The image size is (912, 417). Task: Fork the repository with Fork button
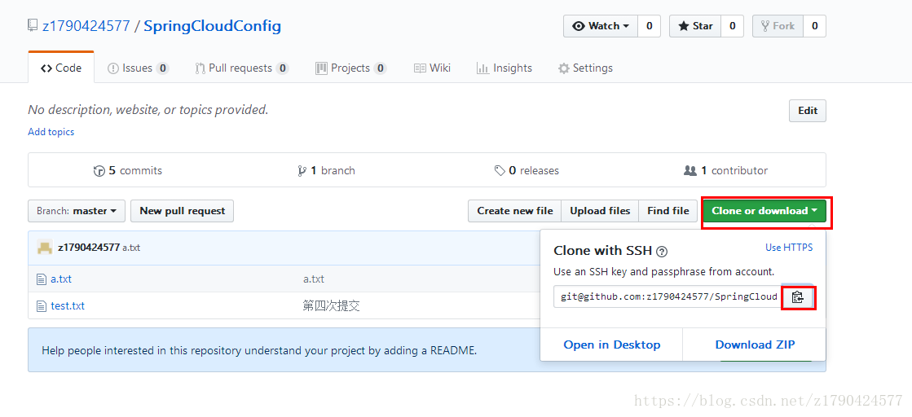(x=778, y=26)
